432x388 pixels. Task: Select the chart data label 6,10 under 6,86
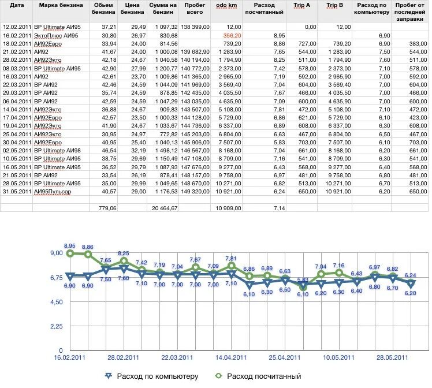coord(249,294)
